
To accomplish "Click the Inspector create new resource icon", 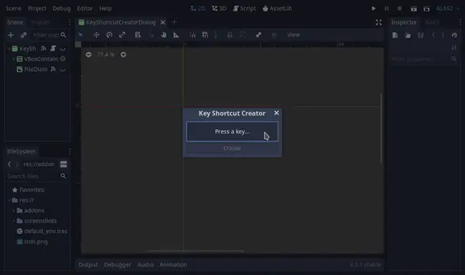I will (x=395, y=35).
